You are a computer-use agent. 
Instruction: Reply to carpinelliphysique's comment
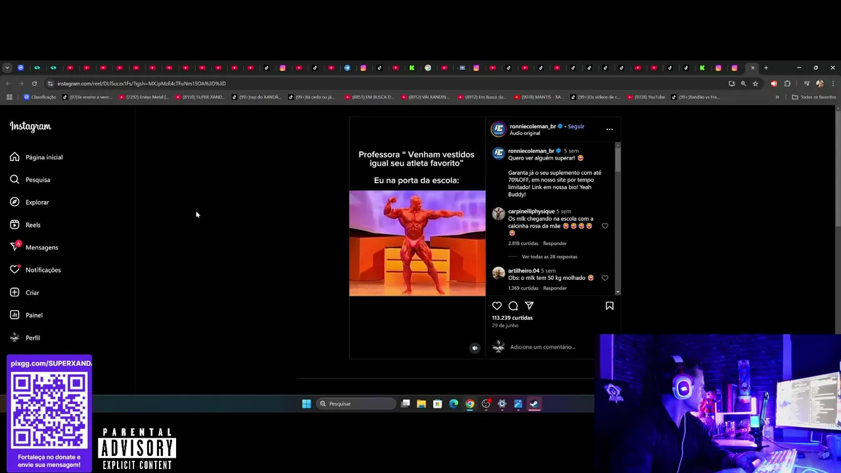pos(555,243)
